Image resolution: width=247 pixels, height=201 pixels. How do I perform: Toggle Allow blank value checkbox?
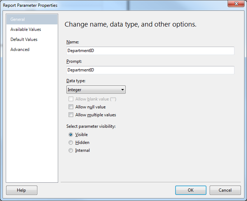71,99
